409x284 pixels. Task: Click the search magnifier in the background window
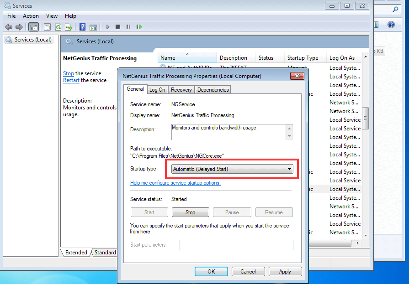click(395, 10)
